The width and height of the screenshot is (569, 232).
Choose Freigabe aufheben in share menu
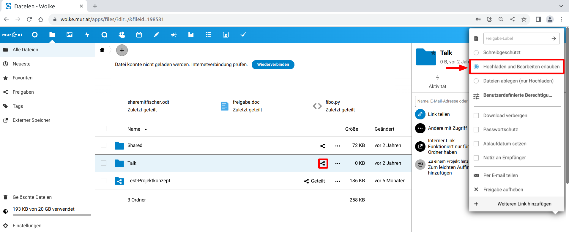click(503, 190)
